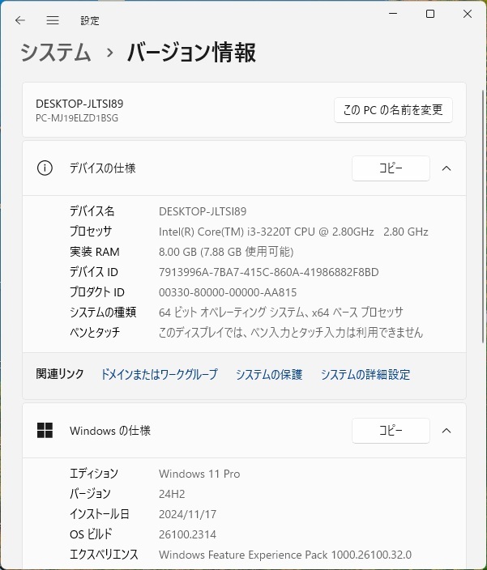The height and width of the screenshot is (570, 487).
Task: Click the 実装 RAM label
Action: click(95, 252)
